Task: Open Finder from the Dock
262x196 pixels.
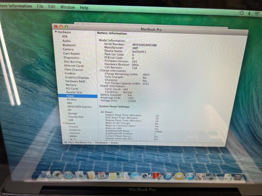Action: pyautogui.click(x=46, y=174)
